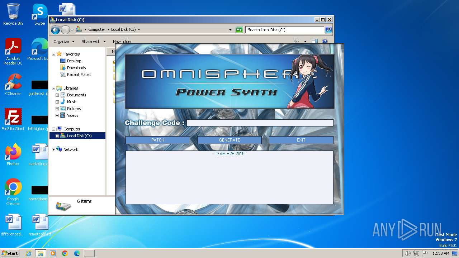Expand the Pictures library node
This screenshot has height=258, width=459.
(57, 109)
